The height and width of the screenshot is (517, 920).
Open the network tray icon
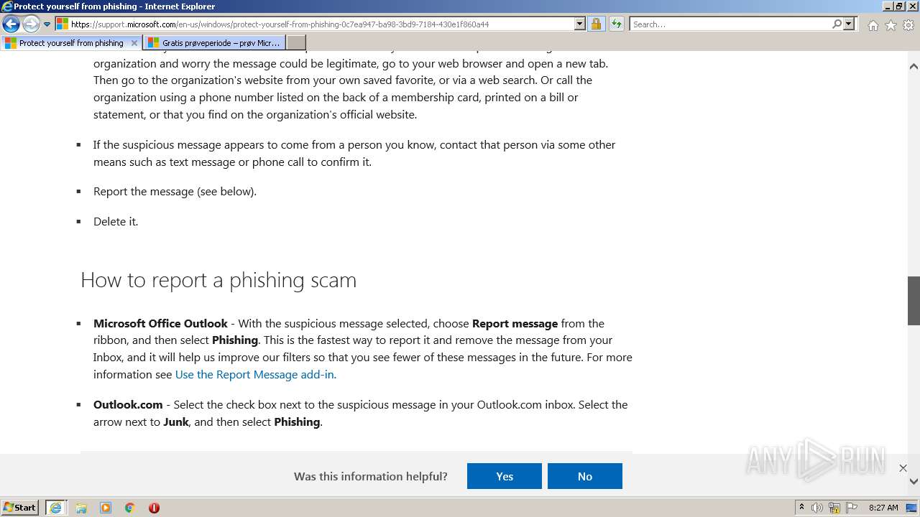click(834, 508)
